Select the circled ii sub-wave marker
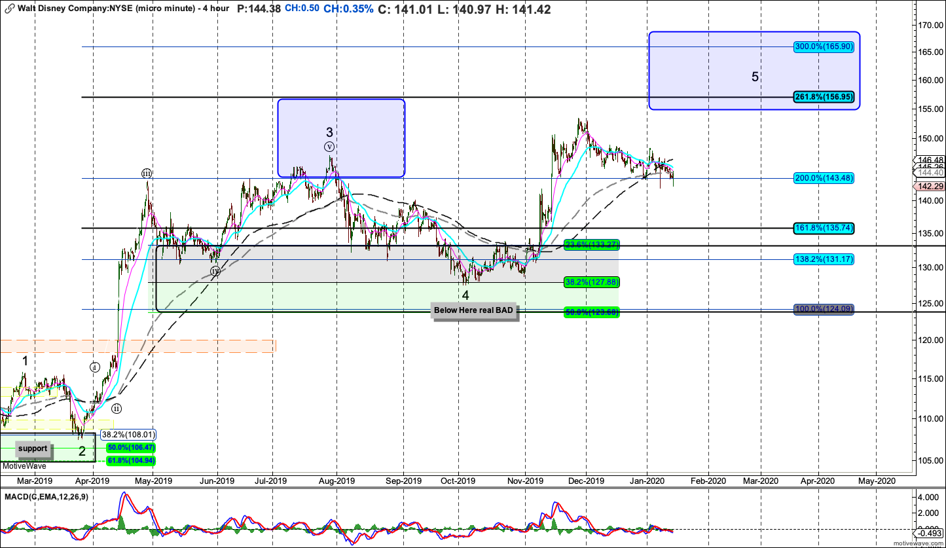 click(x=116, y=409)
